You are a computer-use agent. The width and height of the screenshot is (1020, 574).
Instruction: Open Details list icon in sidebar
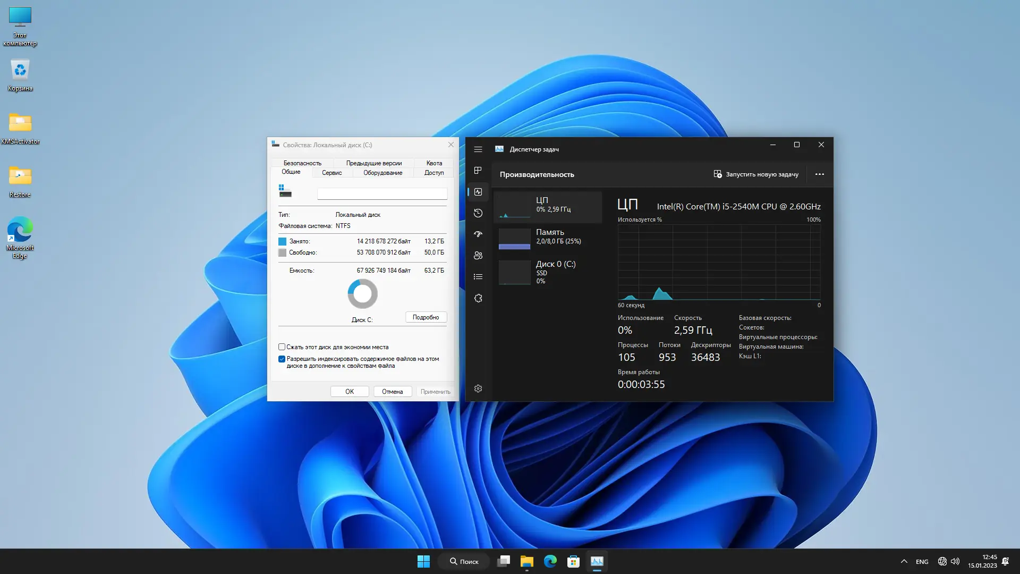(x=478, y=277)
